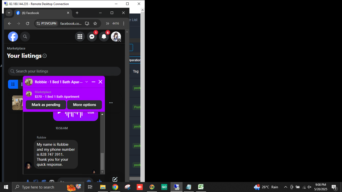Screen dimensions: 342x192
Task: Select the list view toggle
Action: [x=13, y=84]
